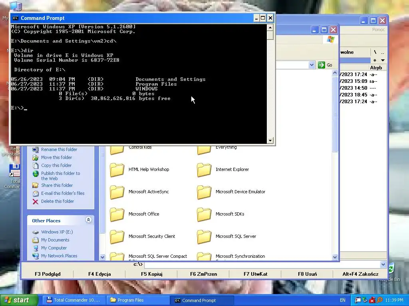Click the task pane scroll-down arrow
The height and width of the screenshot is (306, 409).
pyautogui.click(x=102, y=257)
